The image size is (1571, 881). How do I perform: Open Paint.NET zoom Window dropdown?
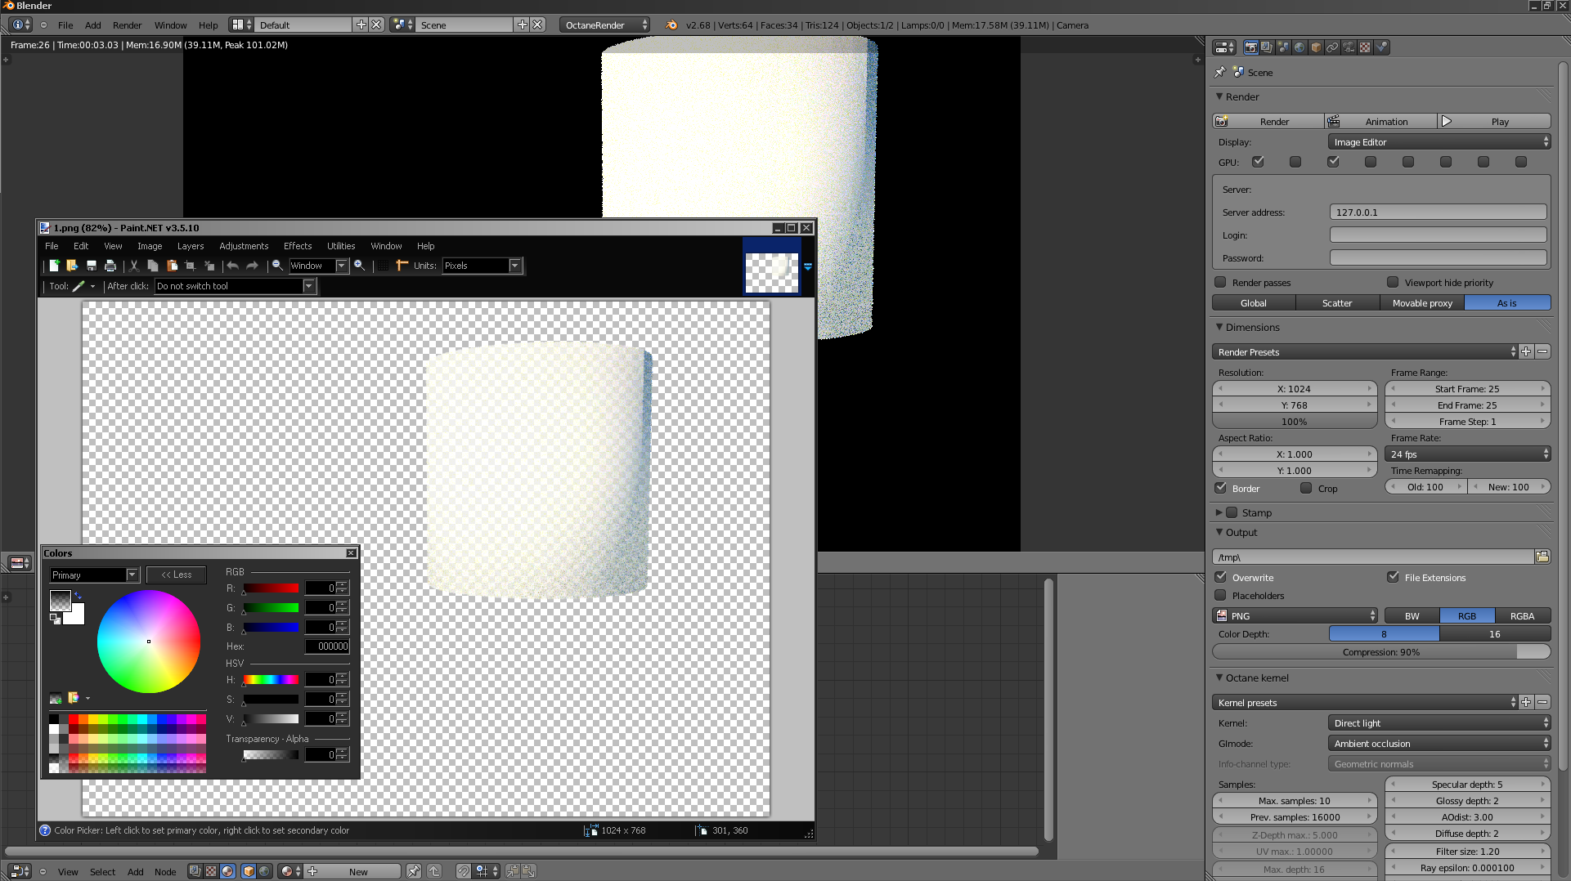319,266
